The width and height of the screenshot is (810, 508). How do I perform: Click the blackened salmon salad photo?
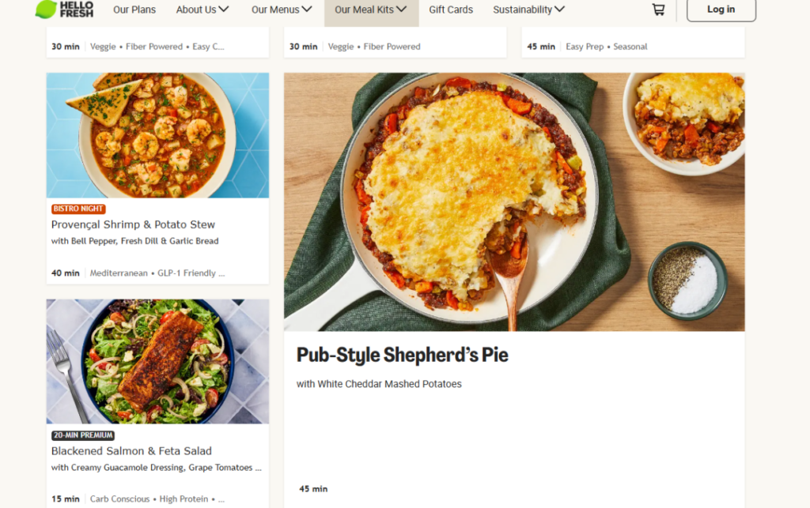click(x=157, y=361)
